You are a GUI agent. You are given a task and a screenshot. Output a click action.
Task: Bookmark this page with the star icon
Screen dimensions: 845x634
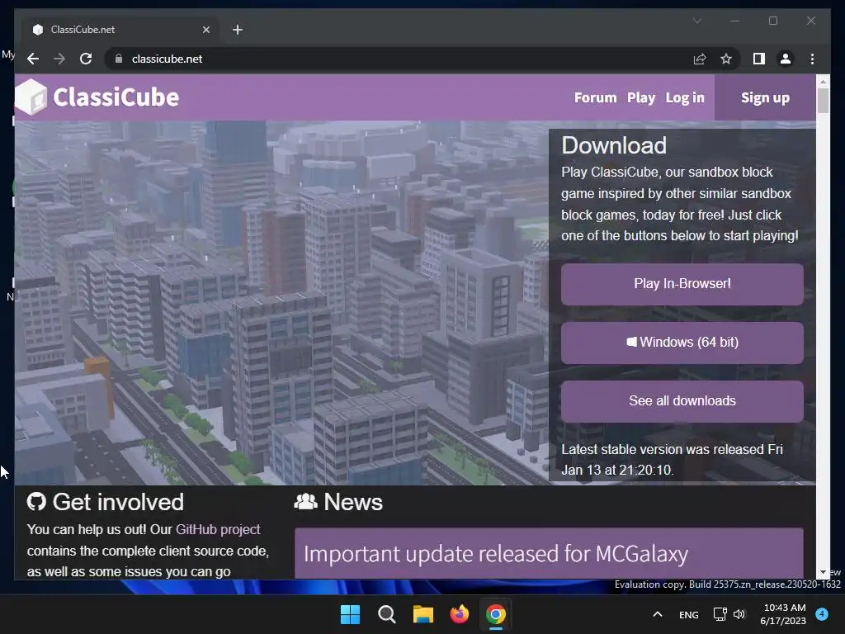(x=726, y=59)
